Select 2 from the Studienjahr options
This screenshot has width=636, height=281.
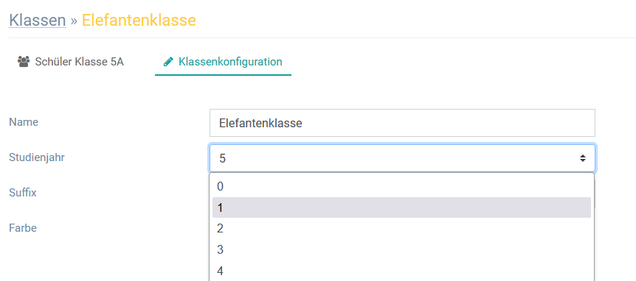[401, 229]
